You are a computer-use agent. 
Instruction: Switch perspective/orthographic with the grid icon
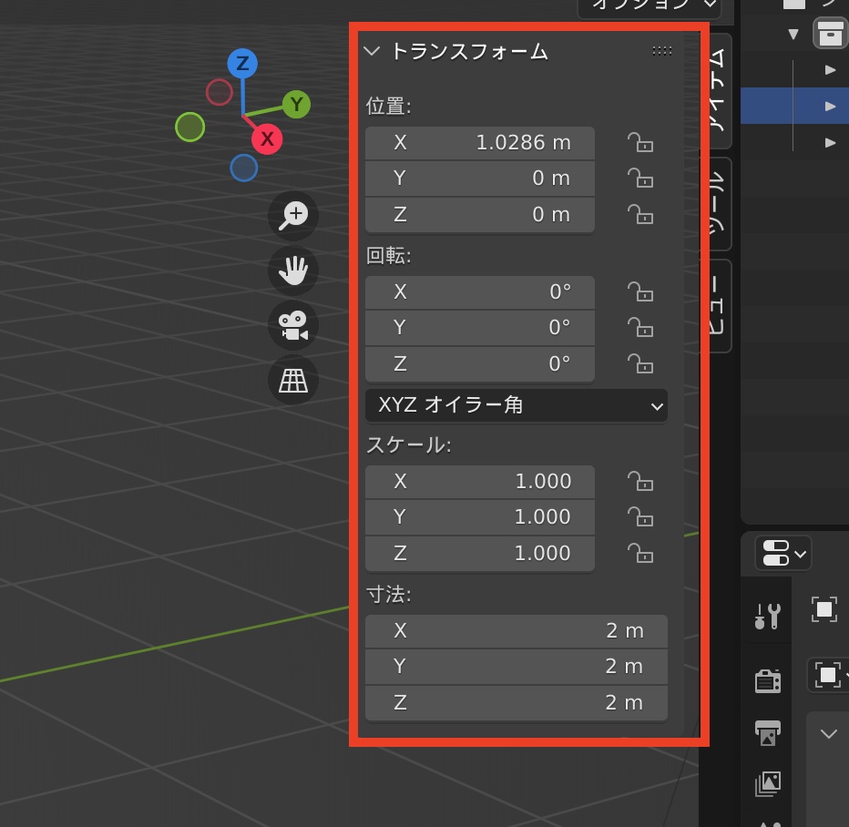click(293, 380)
